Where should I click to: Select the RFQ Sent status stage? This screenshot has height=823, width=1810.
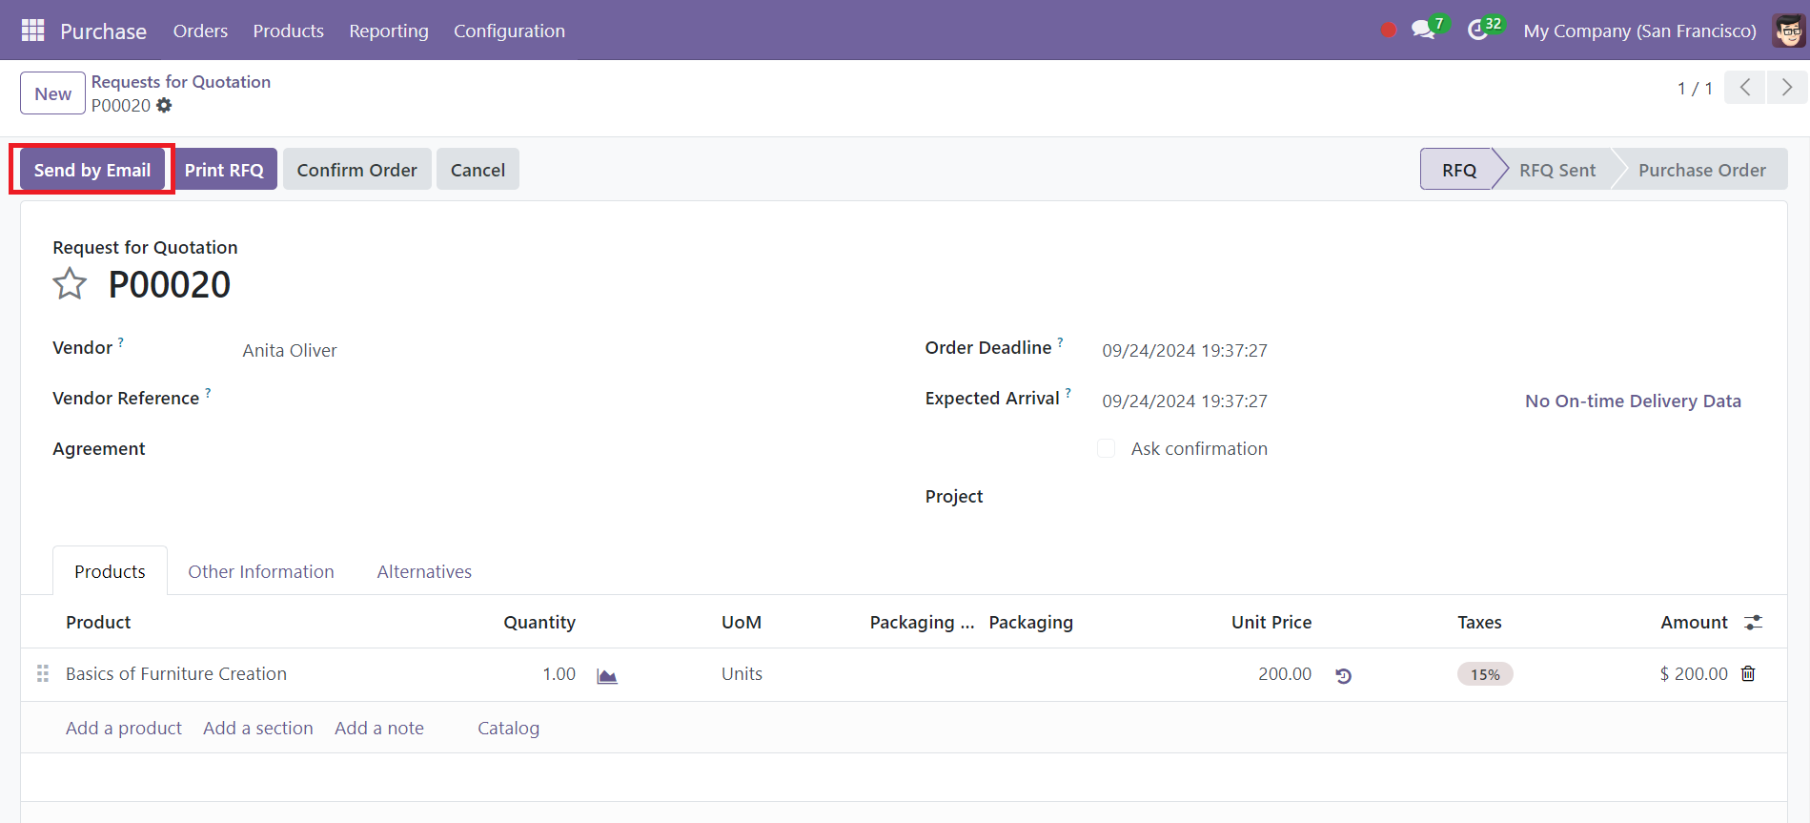coord(1557,170)
